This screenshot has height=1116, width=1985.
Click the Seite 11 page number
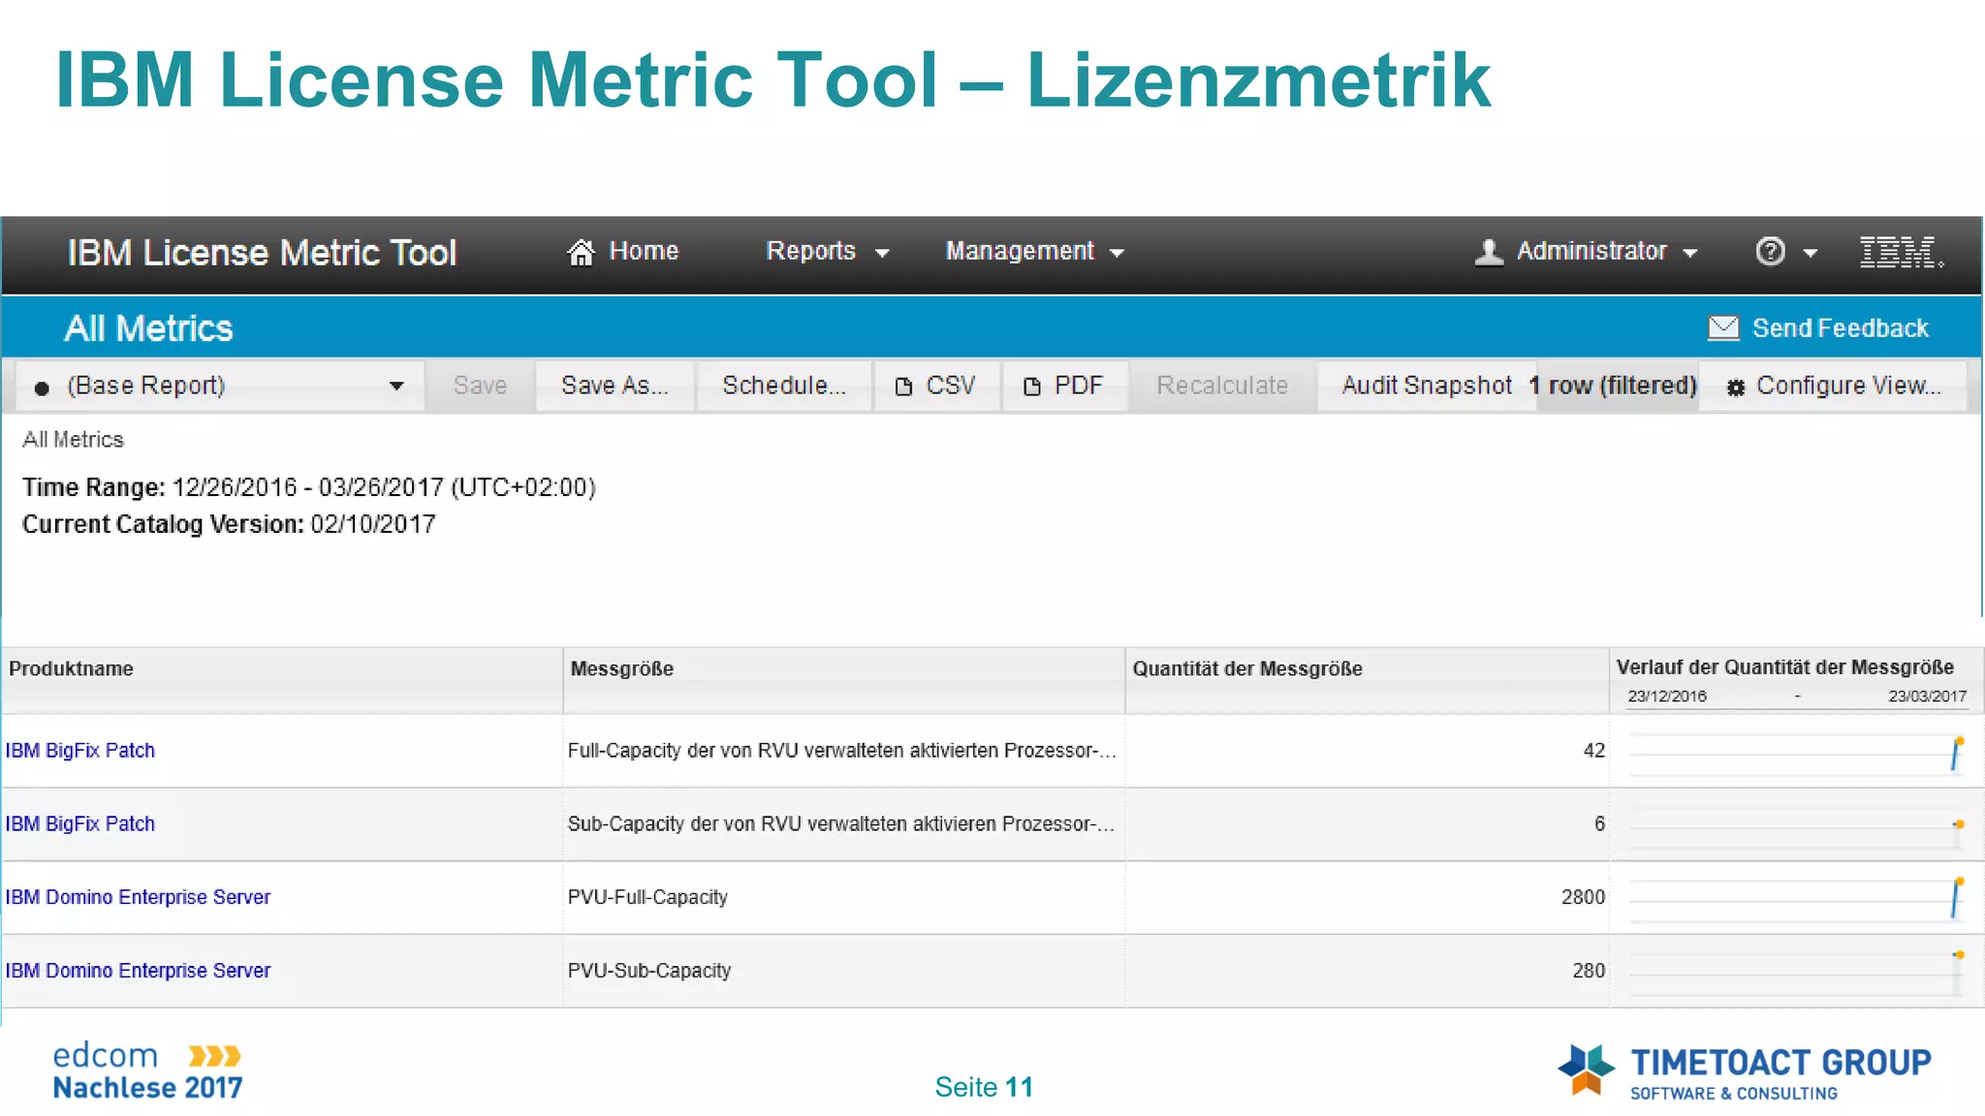984,1087
